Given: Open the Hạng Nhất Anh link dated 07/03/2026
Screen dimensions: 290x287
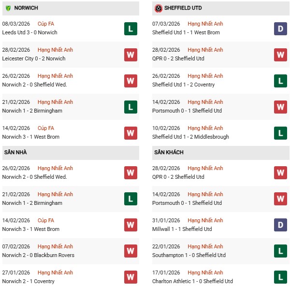Looking at the screenshot, I should (205, 24).
